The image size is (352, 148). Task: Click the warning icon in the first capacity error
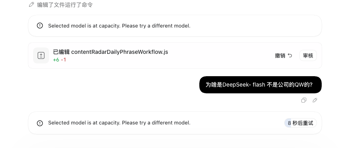coord(40,26)
